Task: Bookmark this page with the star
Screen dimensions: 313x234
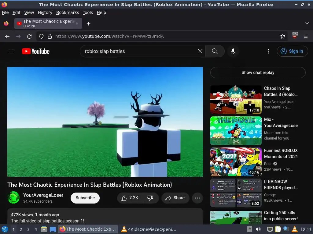Action: click(282, 36)
